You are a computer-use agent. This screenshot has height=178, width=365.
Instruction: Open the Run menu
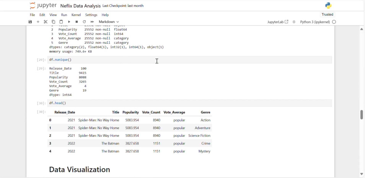[x=64, y=15]
